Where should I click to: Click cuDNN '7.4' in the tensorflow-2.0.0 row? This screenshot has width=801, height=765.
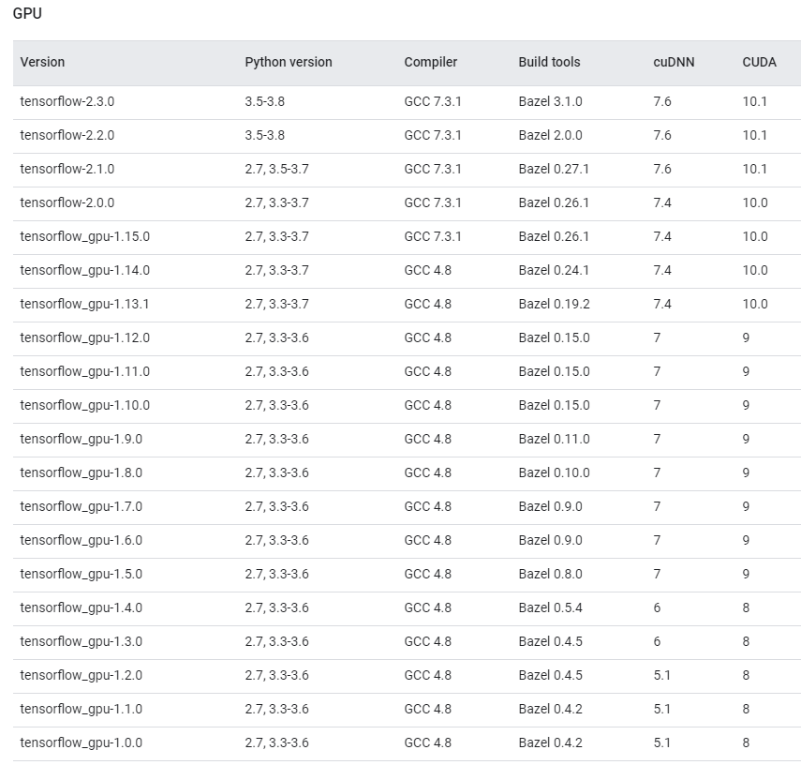coord(662,202)
